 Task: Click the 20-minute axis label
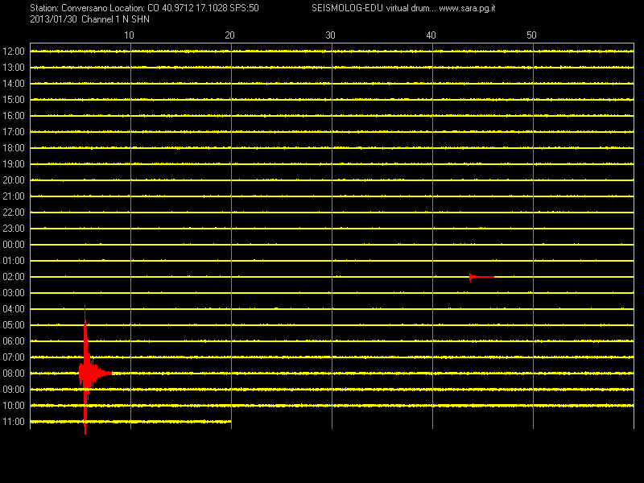tap(229, 35)
